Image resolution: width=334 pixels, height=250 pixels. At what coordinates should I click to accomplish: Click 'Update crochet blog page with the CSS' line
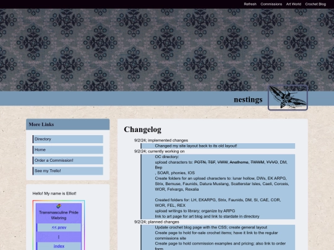[x=211, y=227]
